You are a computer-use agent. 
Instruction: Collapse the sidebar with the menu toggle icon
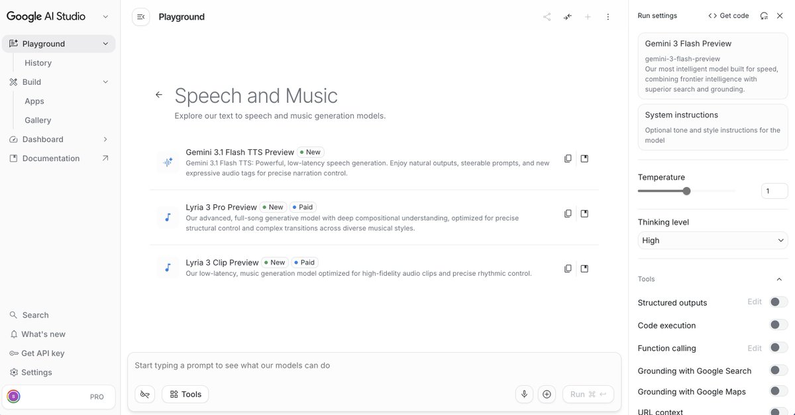tap(140, 17)
